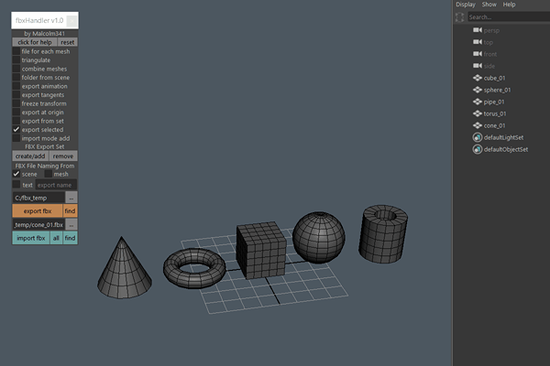Browse export folder with the '...' button
The width and height of the screenshot is (550, 366).
pos(71,198)
